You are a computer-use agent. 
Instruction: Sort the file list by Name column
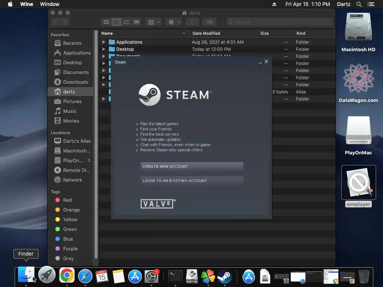tap(144, 33)
